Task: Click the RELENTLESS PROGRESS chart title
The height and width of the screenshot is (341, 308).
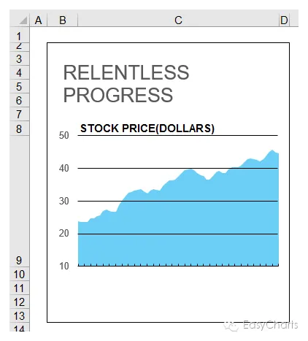Action: (x=126, y=83)
